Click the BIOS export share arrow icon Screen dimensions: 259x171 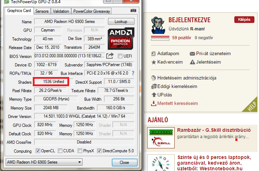tap(110, 56)
